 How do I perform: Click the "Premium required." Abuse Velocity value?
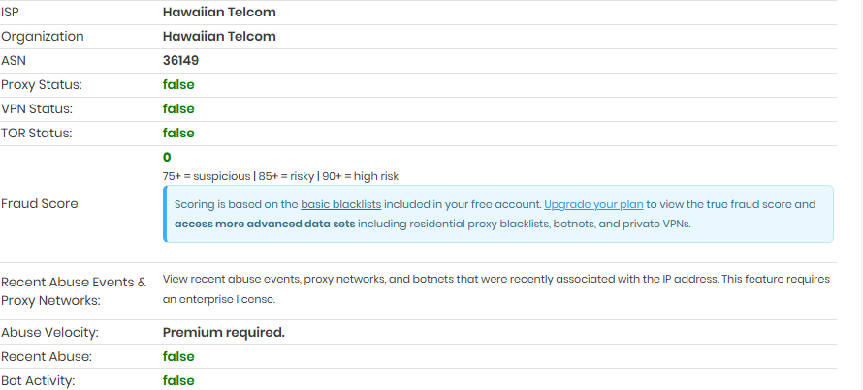223,332
